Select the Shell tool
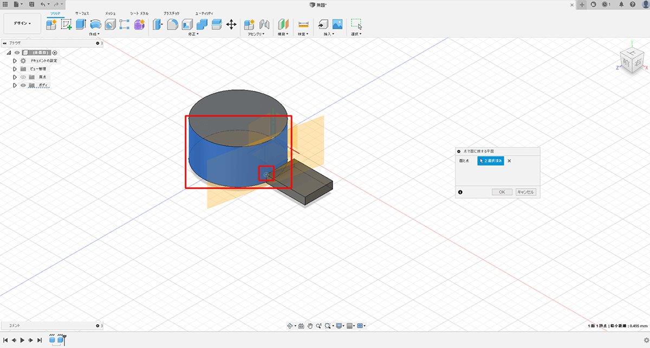This screenshot has width=650, height=348. click(187, 24)
